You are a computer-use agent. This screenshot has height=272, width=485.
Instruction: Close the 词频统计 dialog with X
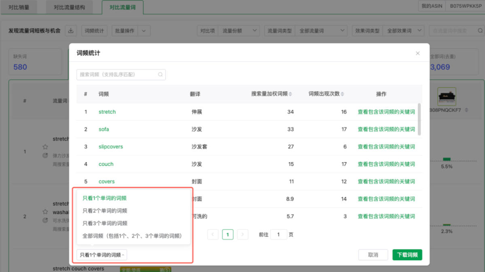[x=417, y=53]
